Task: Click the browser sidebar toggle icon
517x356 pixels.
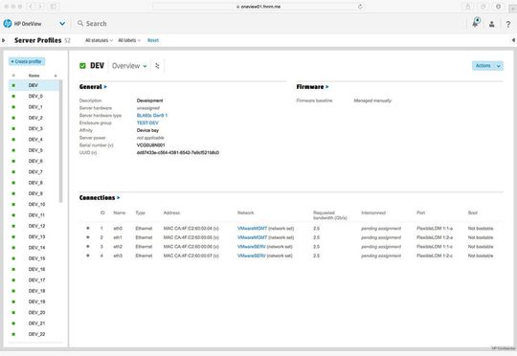Action: click(x=53, y=7)
